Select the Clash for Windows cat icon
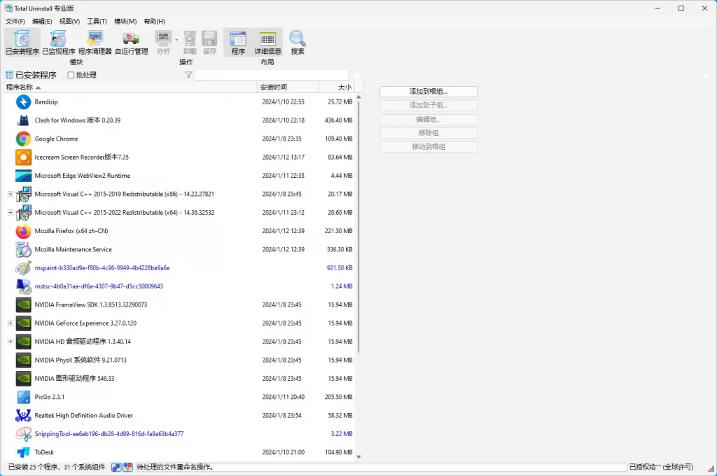717x476 pixels. pos(23,120)
